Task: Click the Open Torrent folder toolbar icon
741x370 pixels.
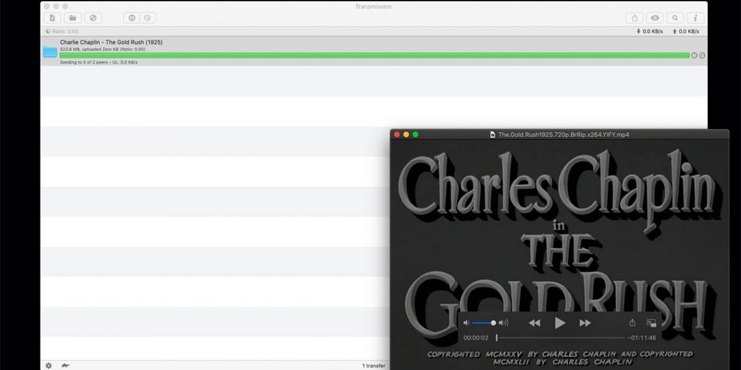Action: click(72, 18)
